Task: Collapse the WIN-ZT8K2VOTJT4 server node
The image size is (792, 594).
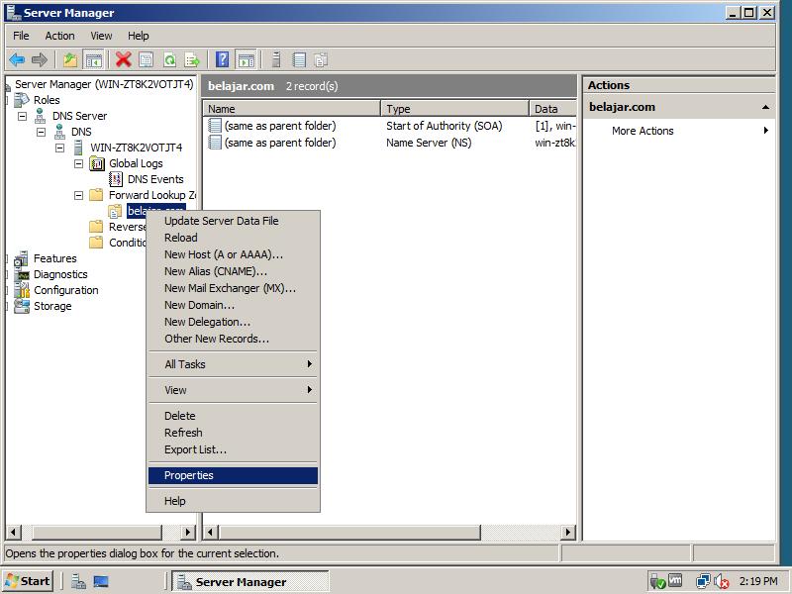Action: pos(59,148)
